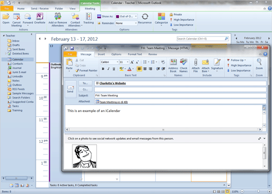Open the Folder tab in Outlook

pos(59,8)
